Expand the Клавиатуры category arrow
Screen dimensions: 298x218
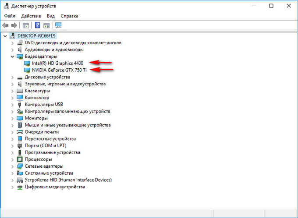point(12,91)
